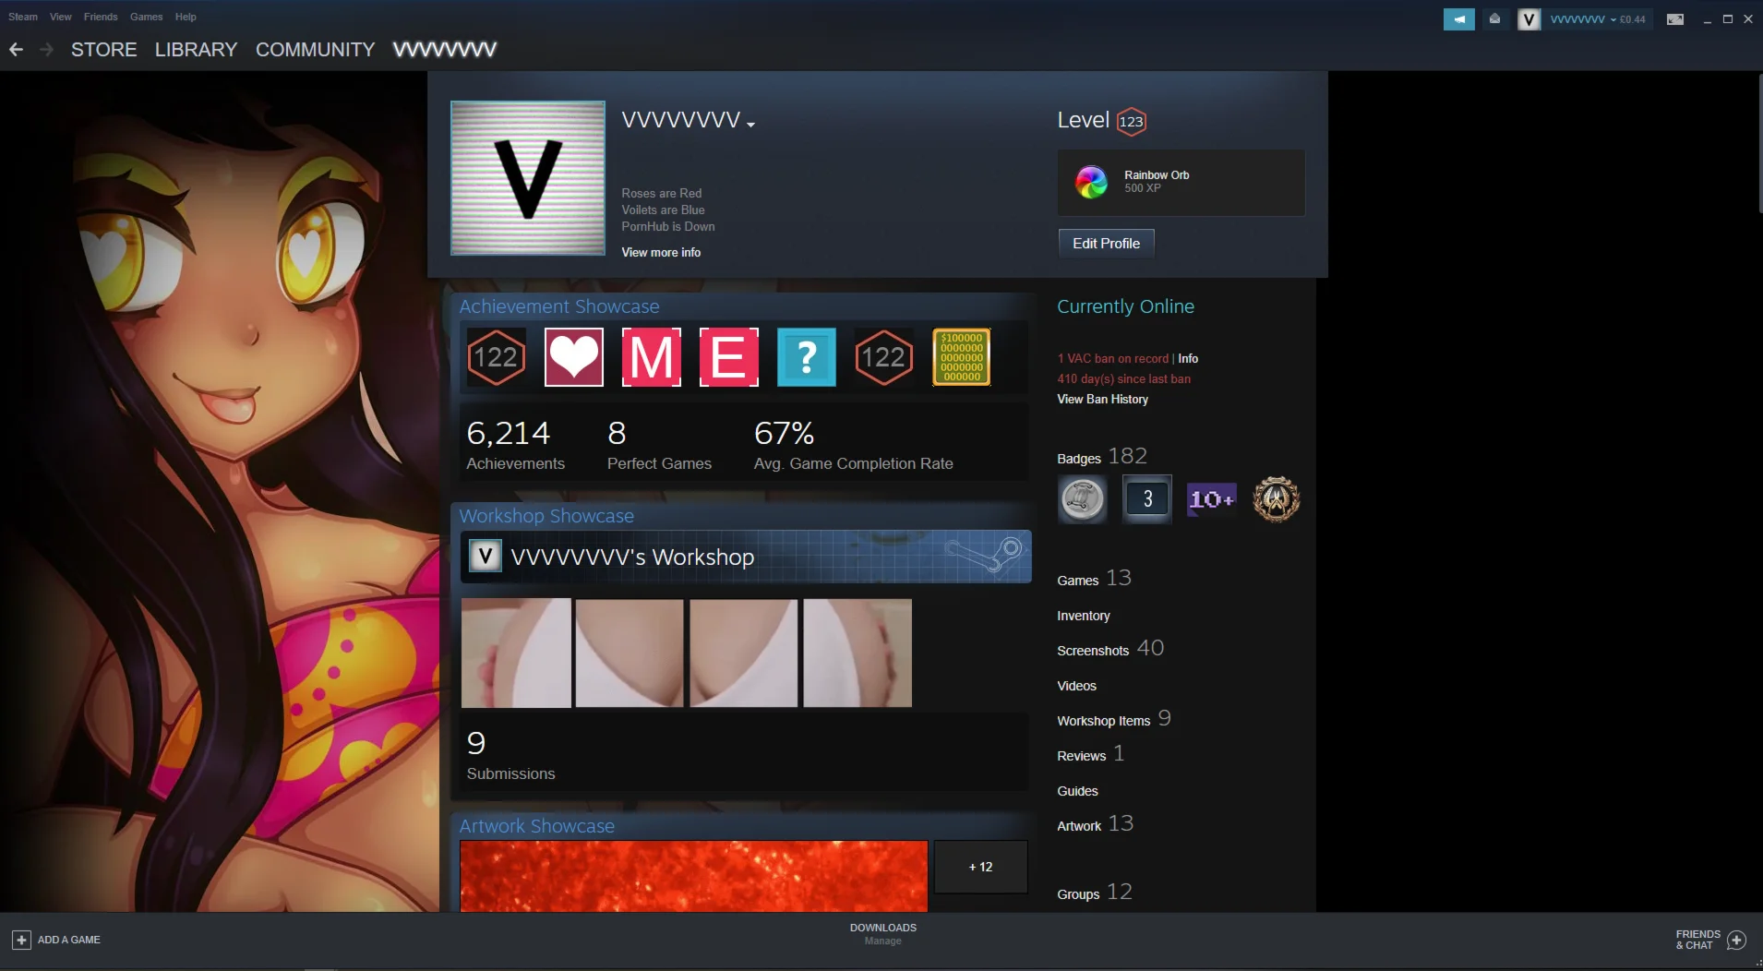Expand the profile name dropdown arrow
The height and width of the screenshot is (971, 1763).
pos(750,124)
